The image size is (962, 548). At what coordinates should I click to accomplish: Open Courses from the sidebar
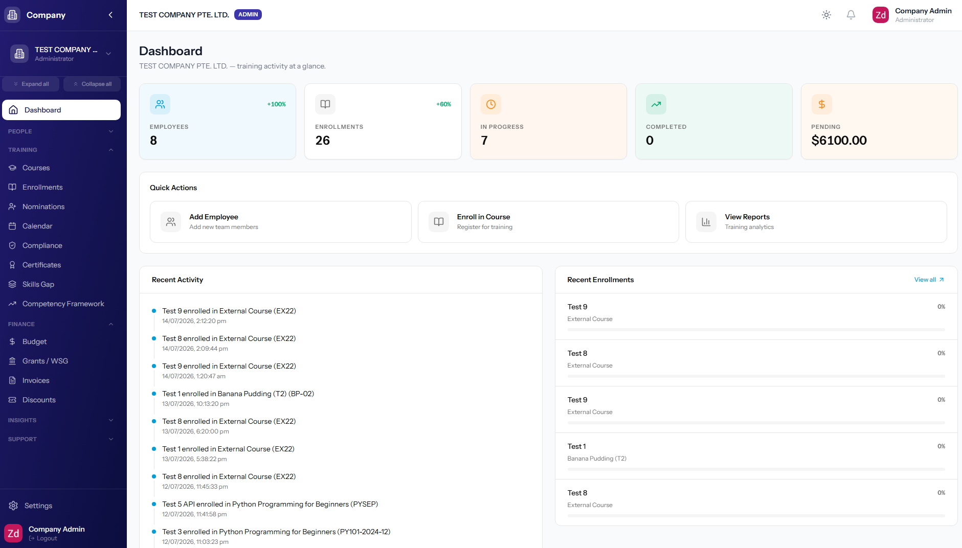61,168
